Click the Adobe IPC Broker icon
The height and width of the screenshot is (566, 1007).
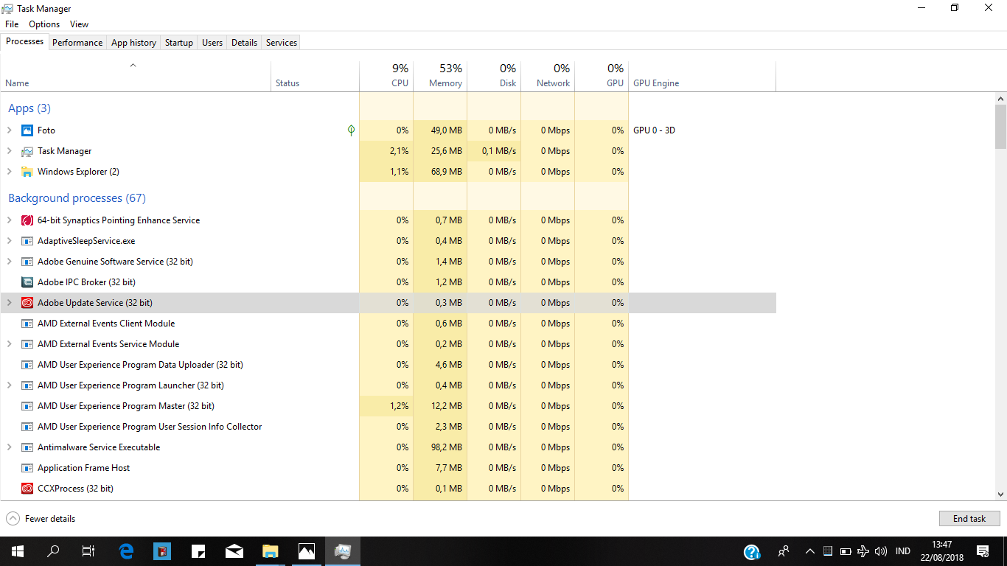(27, 282)
